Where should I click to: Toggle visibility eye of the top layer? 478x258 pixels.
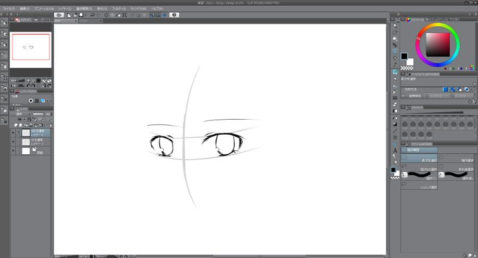(13, 133)
